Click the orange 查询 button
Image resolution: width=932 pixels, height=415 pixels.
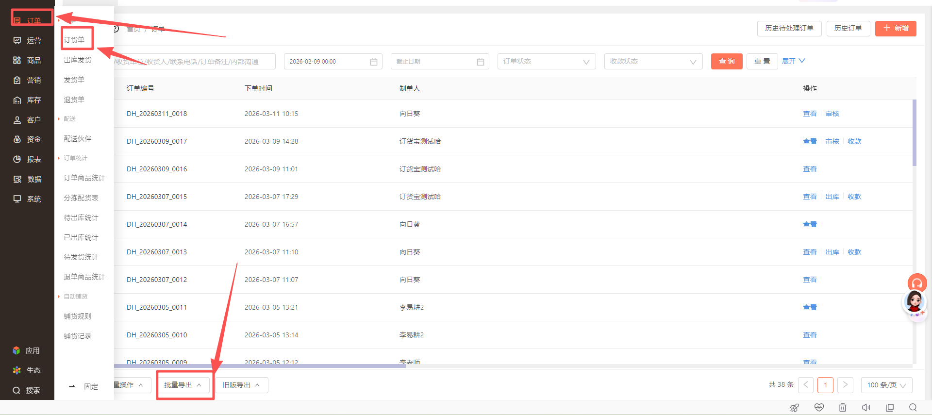pyautogui.click(x=727, y=62)
